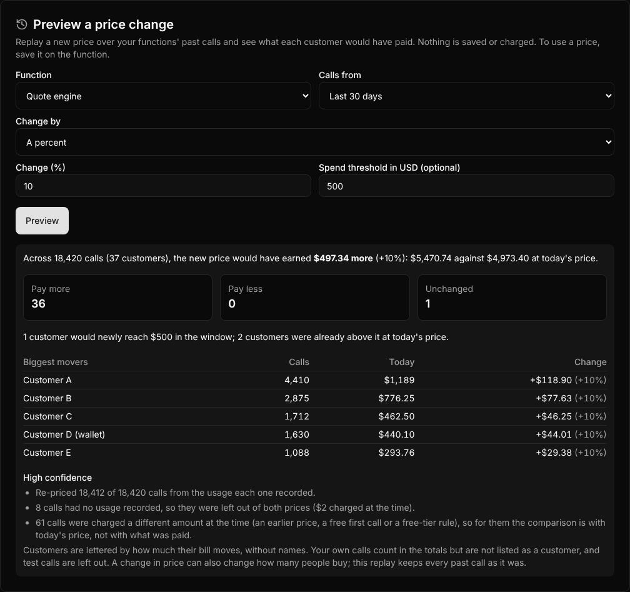Click the +$46.25 change value
Screen dimensions: 630x592
pos(554,416)
